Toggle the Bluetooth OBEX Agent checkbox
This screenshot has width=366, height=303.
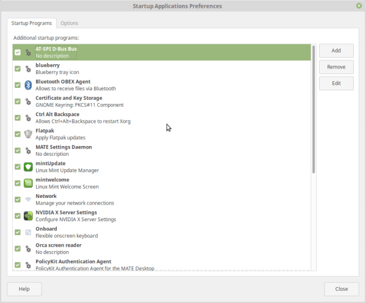[18, 85]
